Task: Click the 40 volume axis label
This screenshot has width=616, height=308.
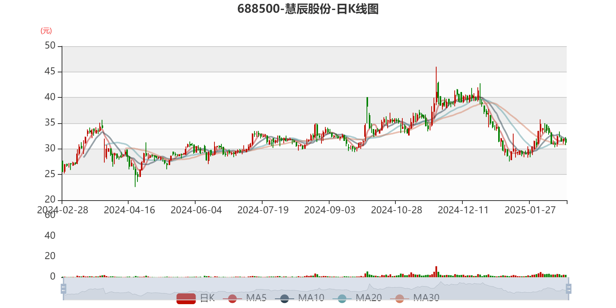Action: 50,236
